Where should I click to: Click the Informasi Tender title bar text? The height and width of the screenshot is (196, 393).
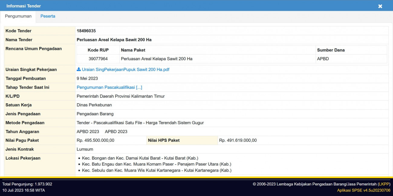pos(24,6)
